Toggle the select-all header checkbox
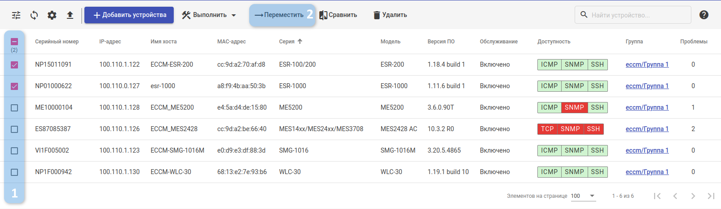The image size is (721, 209). (14, 42)
